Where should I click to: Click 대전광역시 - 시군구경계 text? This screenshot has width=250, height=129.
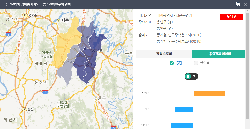tap(175, 15)
